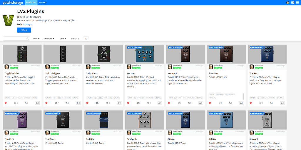The image size is (301, 150).
Task: Like the ToggleSwitch4 patch with heart icon
Action: [x=6, y=103]
